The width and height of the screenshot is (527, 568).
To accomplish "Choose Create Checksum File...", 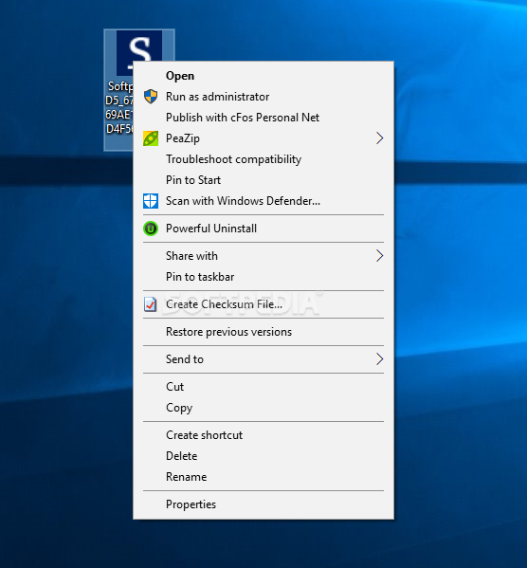I will (x=263, y=304).
